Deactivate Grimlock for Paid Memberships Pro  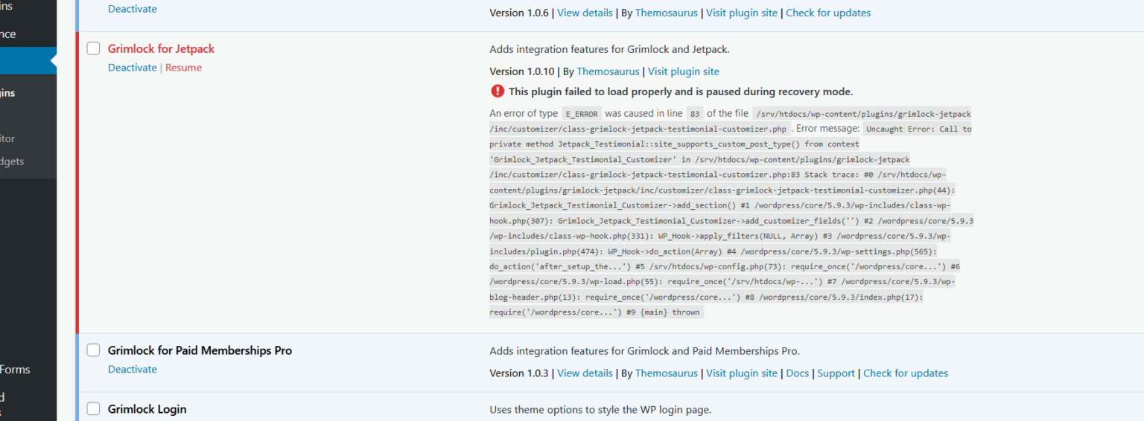tap(133, 370)
